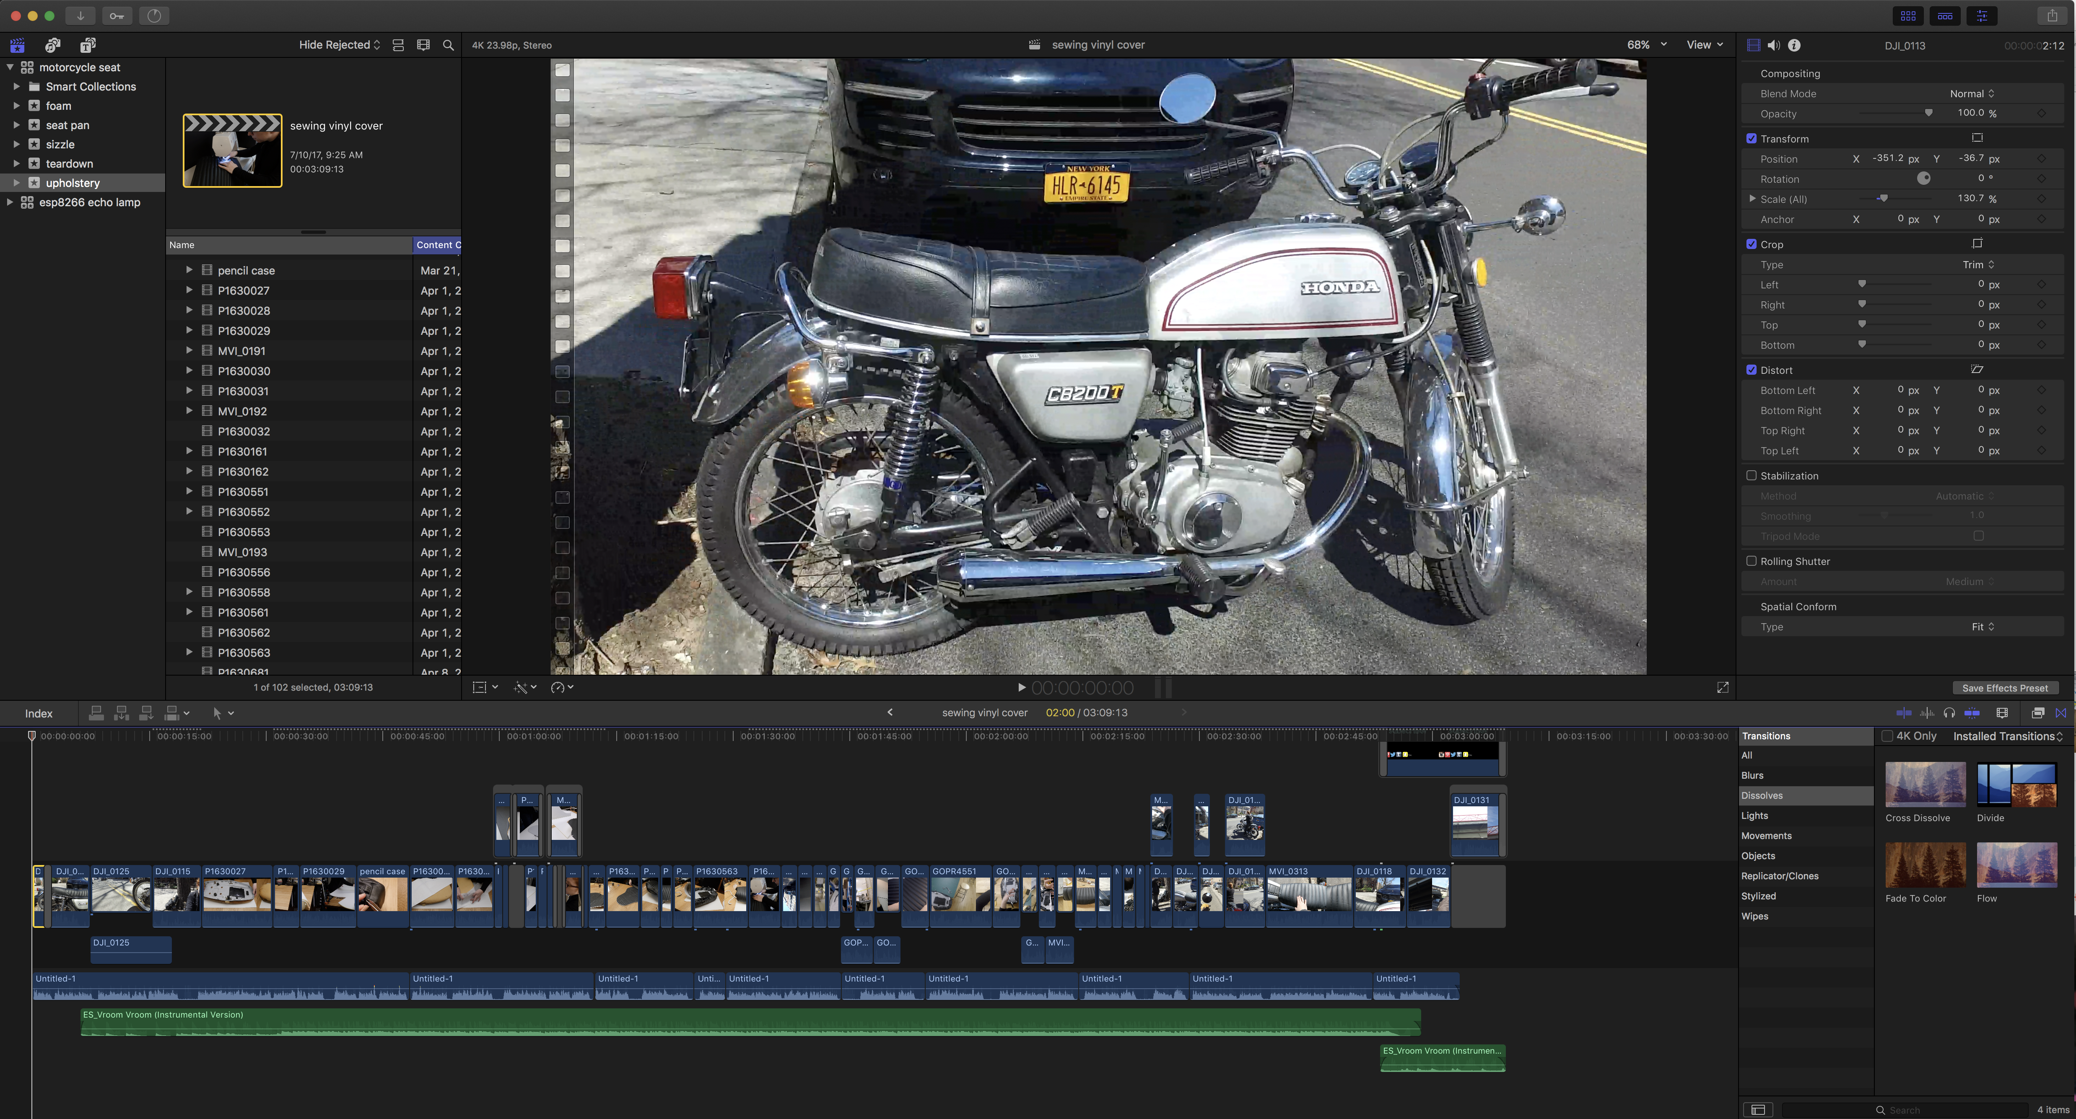
Task: Toggle the browser panel layout button
Action: pos(1907,16)
